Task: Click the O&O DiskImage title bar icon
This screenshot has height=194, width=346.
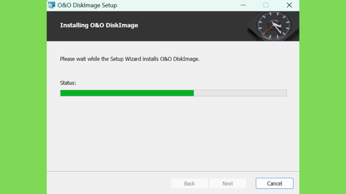Action: click(x=52, y=5)
